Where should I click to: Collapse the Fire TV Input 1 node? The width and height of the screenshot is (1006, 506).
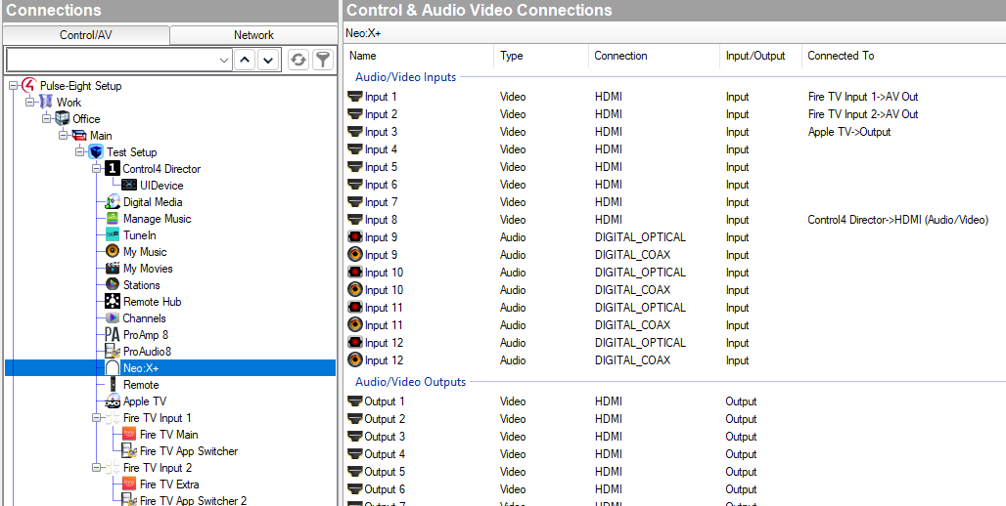coord(96,418)
